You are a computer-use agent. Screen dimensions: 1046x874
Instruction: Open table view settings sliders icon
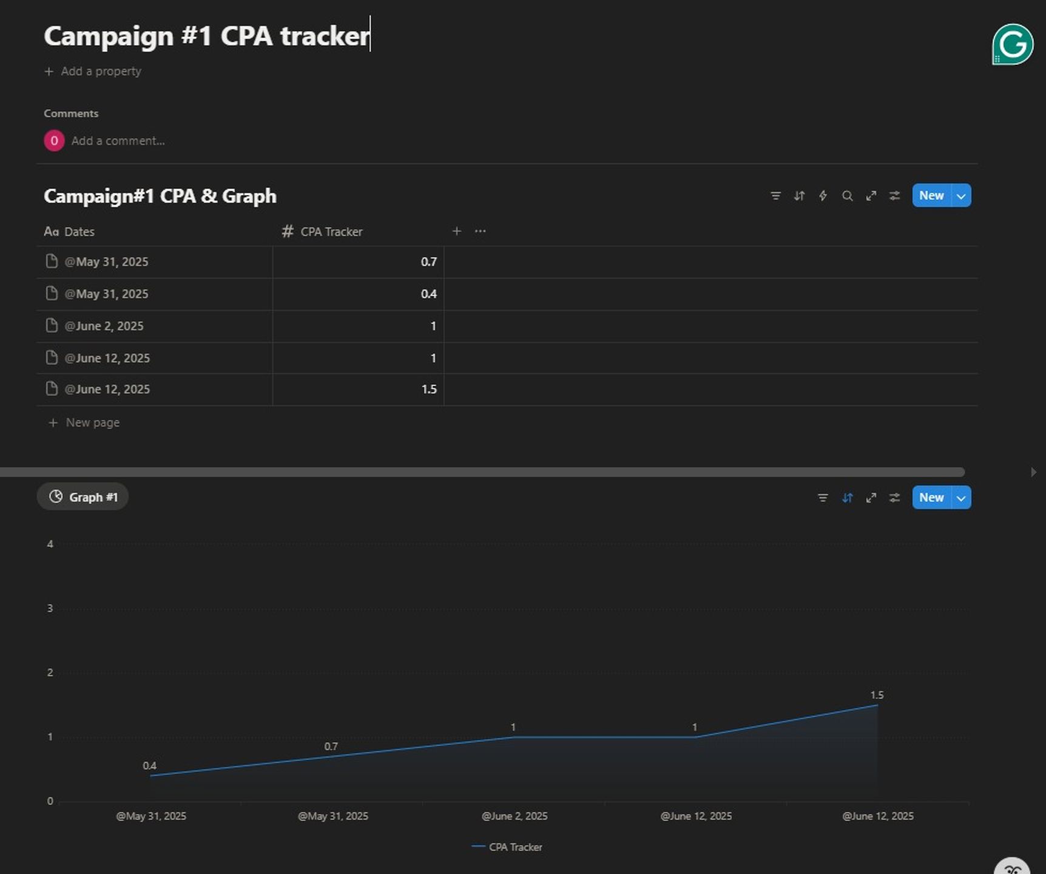[894, 195]
